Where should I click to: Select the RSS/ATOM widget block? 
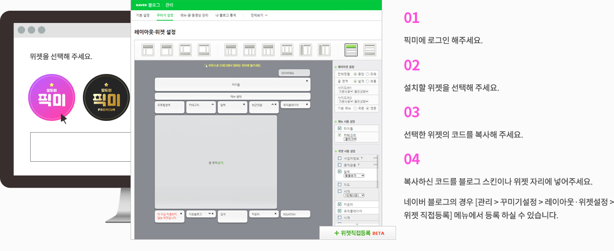[x=295, y=214]
